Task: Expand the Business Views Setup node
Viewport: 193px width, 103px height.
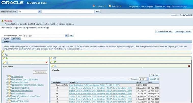Action: coord(7,101)
